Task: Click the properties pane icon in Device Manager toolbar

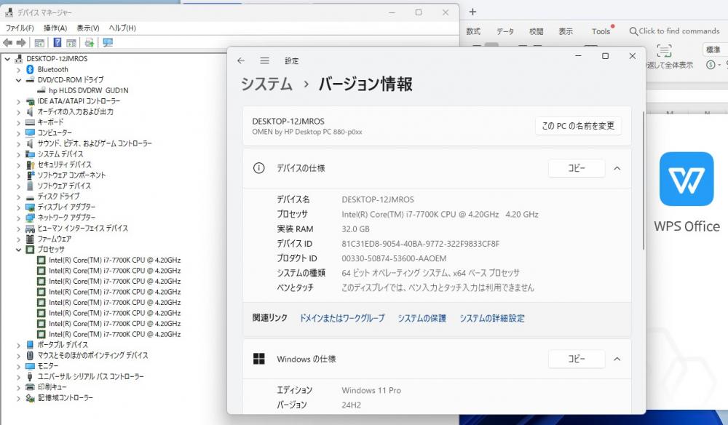Action: pos(71,43)
